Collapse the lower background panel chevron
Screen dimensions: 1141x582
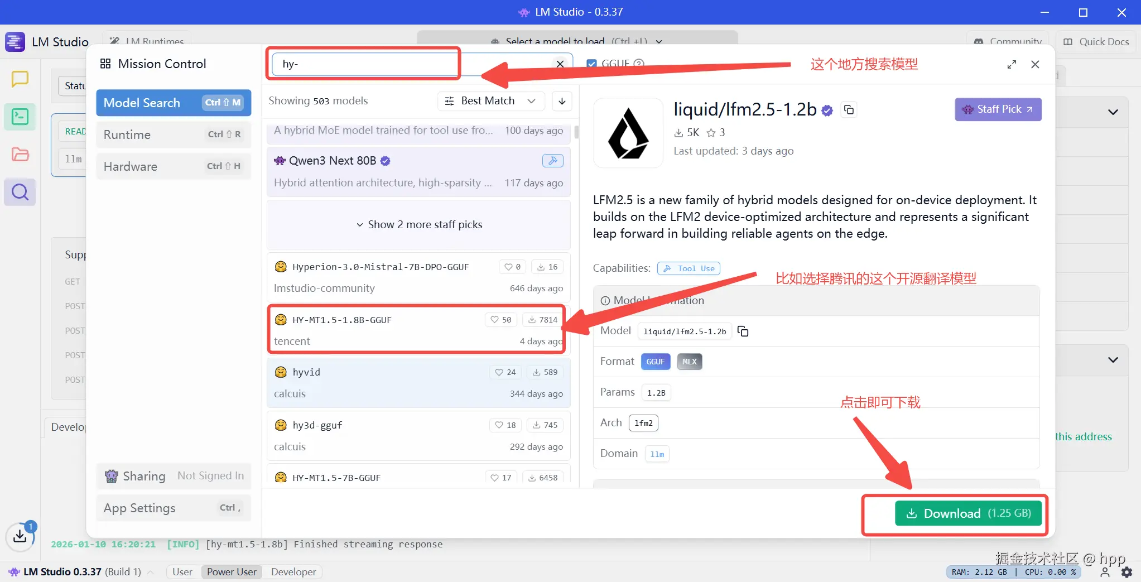point(1113,360)
